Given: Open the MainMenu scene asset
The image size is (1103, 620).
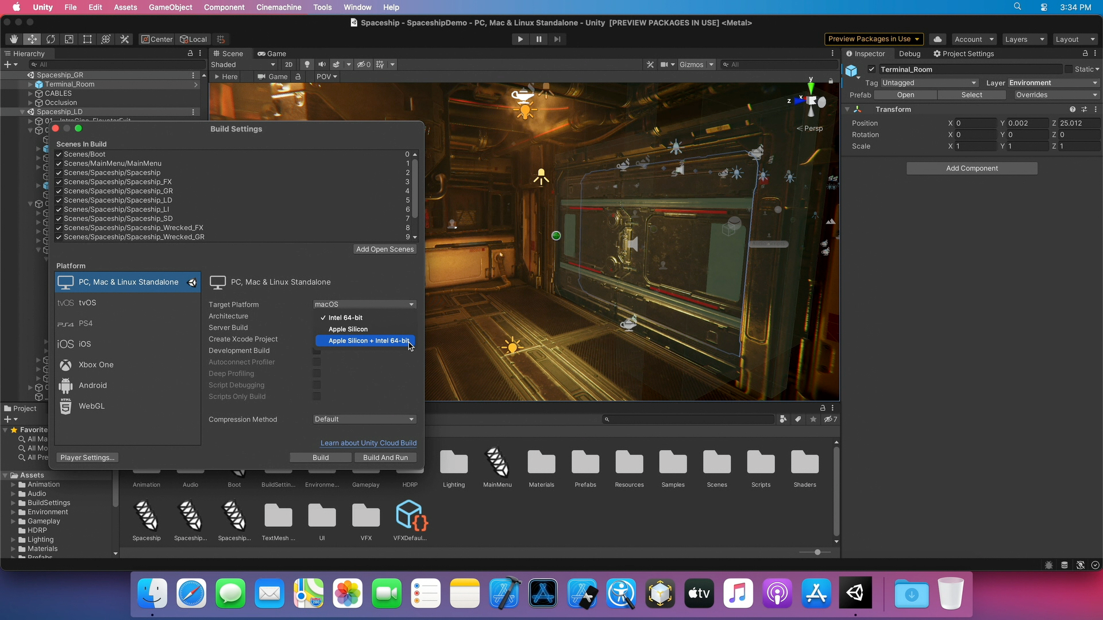Looking at the screenshot, I should 497,467.
